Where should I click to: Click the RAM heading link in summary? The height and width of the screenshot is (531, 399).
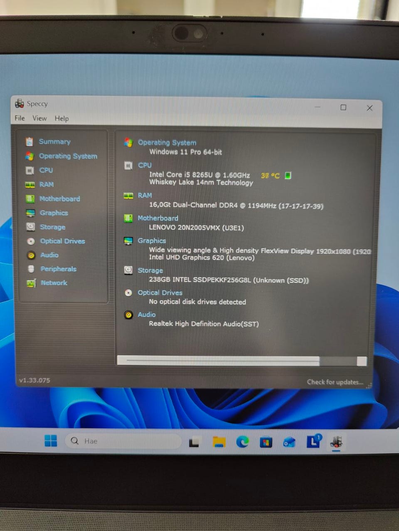pos(145,195)
